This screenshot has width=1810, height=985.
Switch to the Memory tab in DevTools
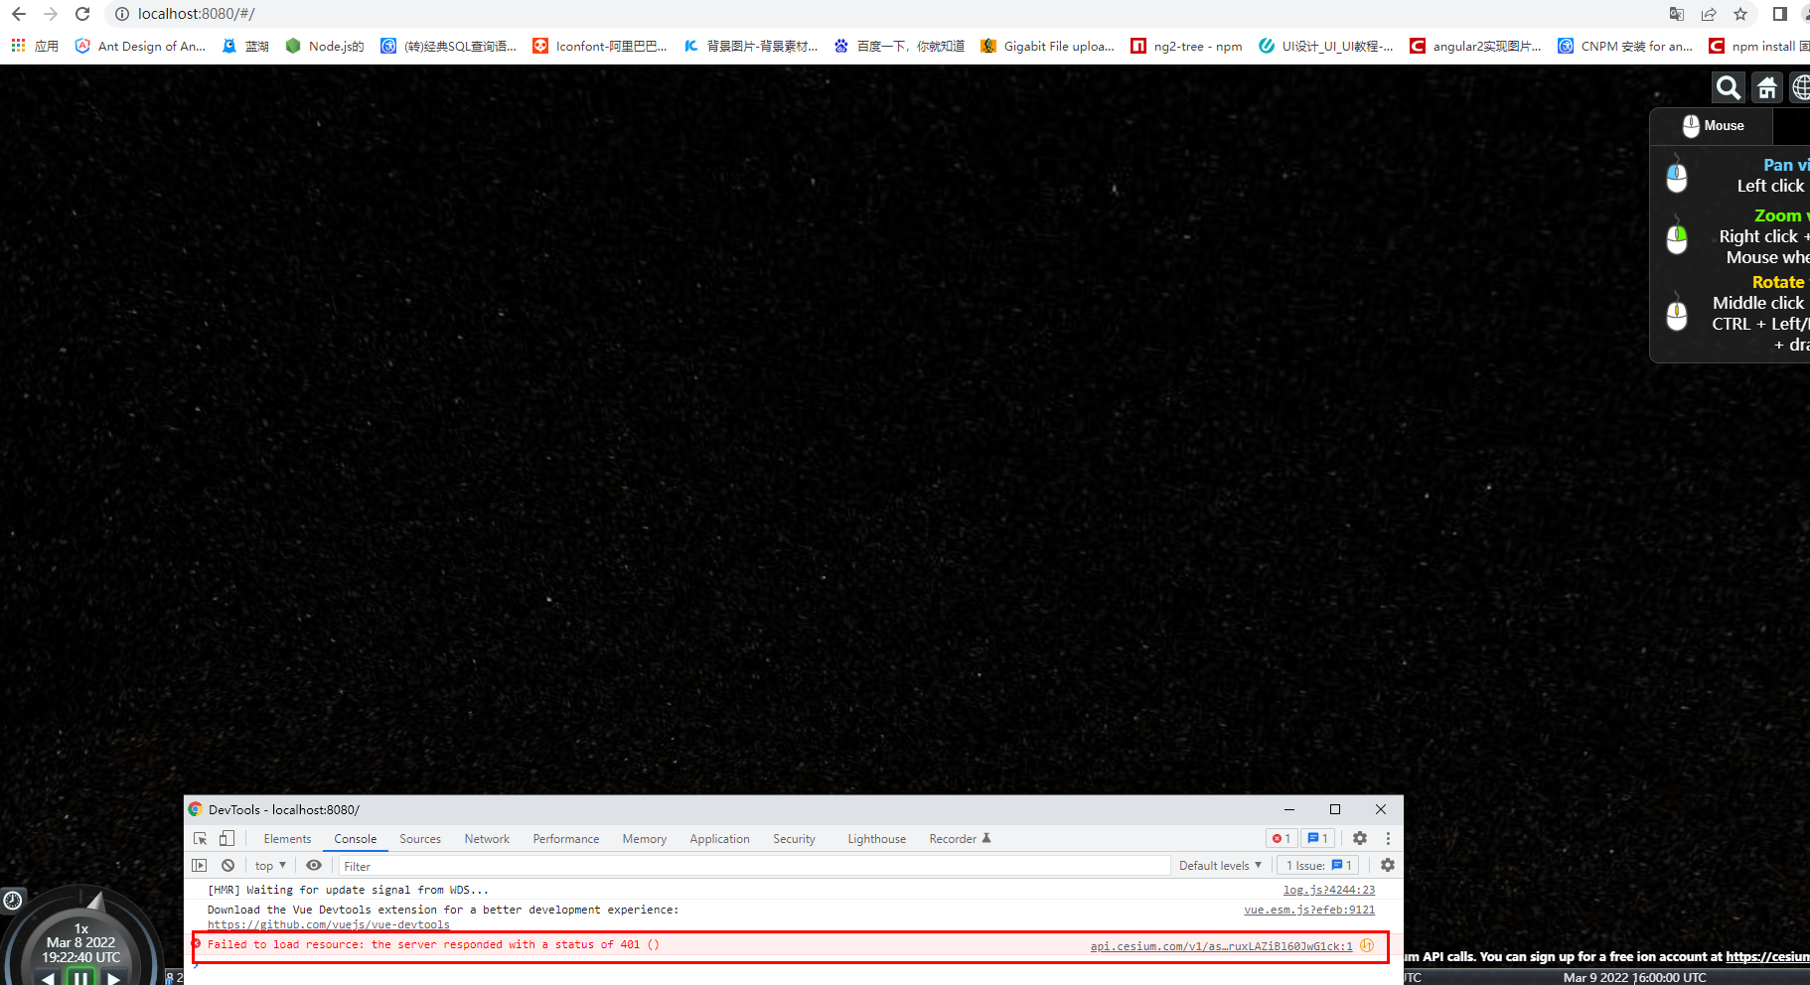pos(645,839)
